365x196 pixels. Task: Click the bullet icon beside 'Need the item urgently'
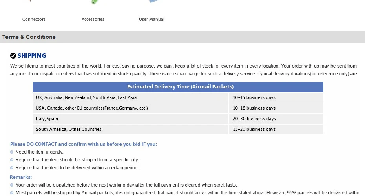[x=12, y=152]
